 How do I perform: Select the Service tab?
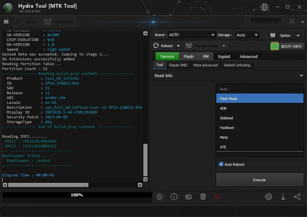point(167,57)
